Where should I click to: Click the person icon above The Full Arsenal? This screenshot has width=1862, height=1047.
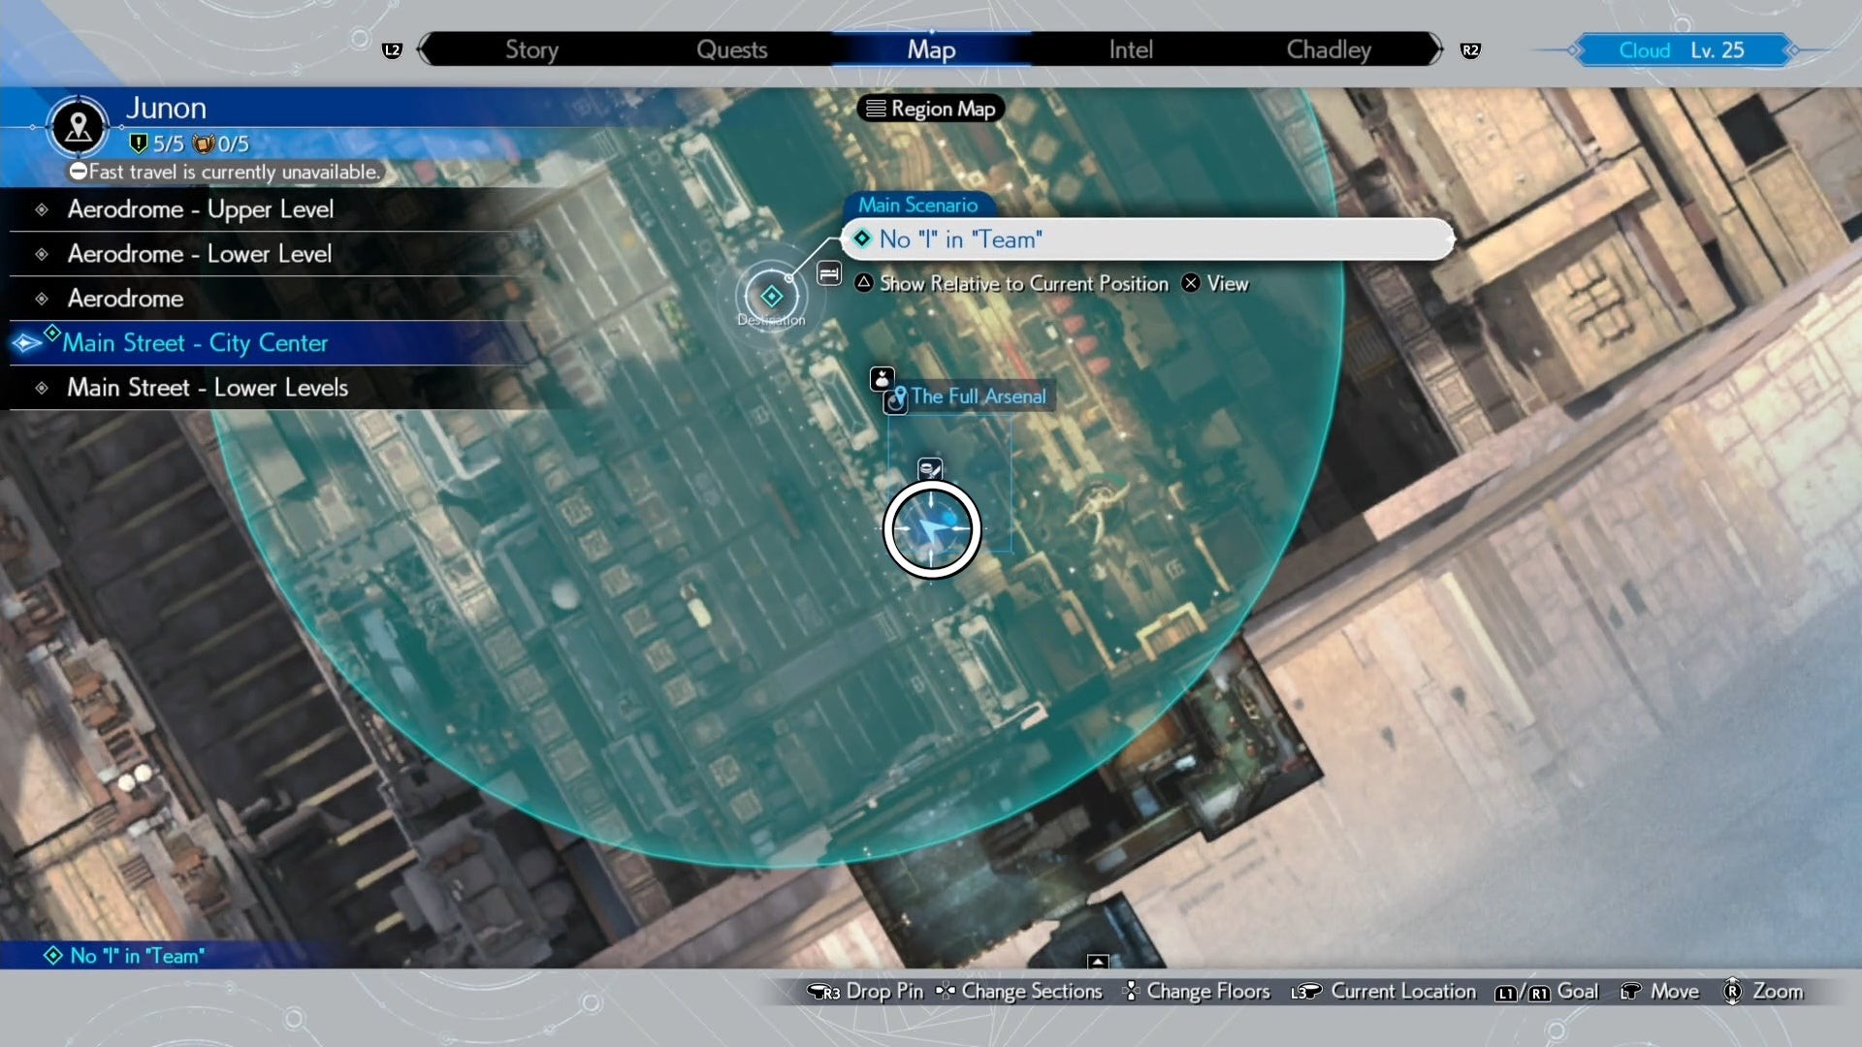(x=882, y=378)
